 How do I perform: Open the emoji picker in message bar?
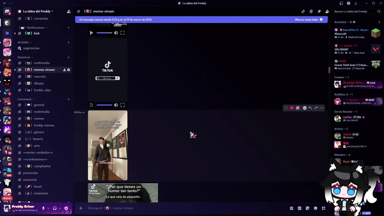pyautogui.click(x=316, y=208)
